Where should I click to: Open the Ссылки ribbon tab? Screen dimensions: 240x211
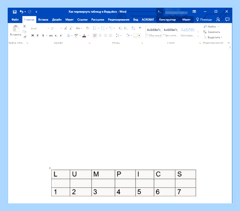point(82,20)
